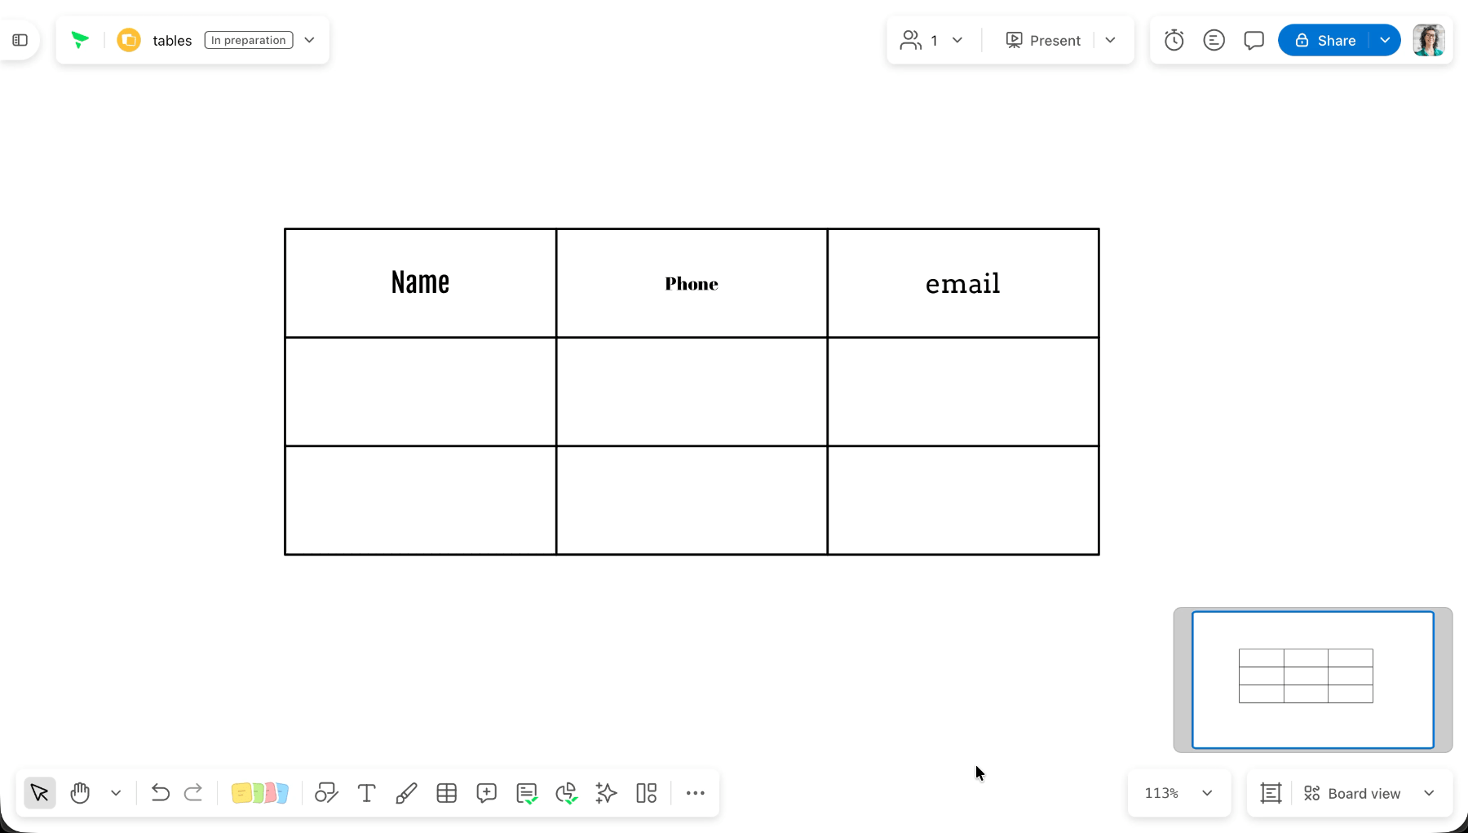Open the templates layout tool

click(x=647, y=793)
